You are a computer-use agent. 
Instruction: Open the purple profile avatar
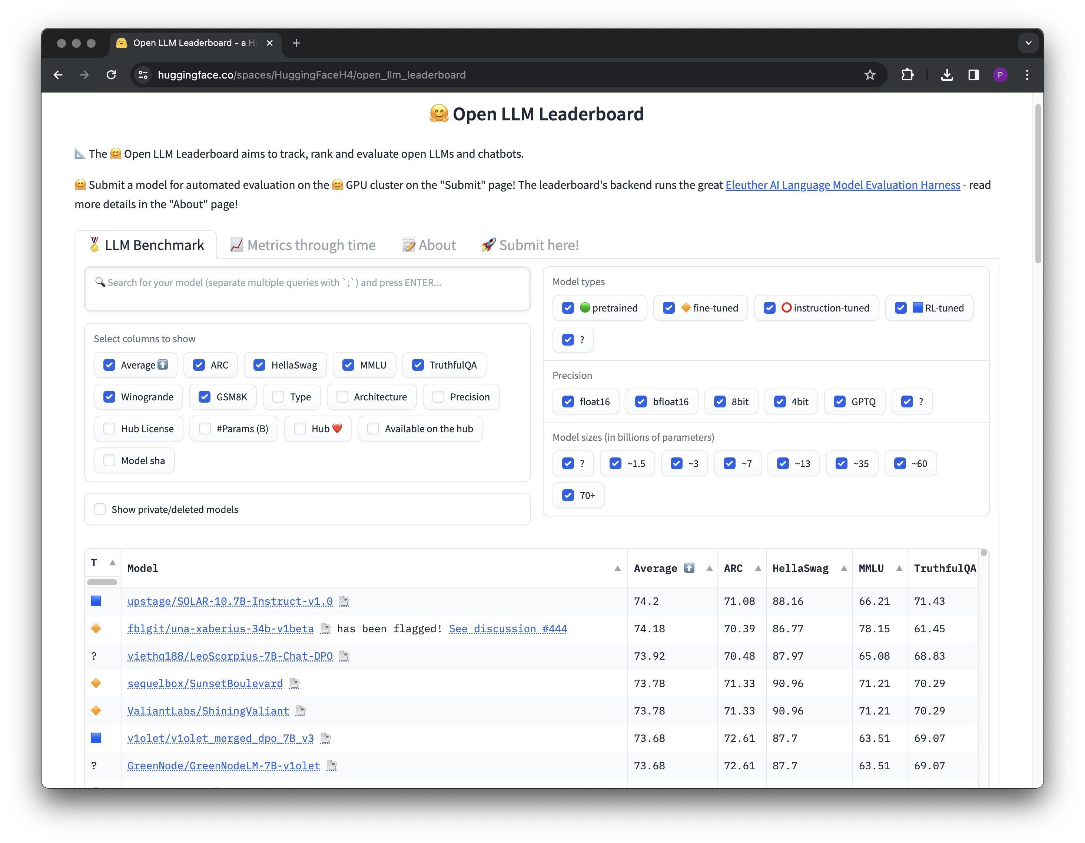(x=1000, y=75)
